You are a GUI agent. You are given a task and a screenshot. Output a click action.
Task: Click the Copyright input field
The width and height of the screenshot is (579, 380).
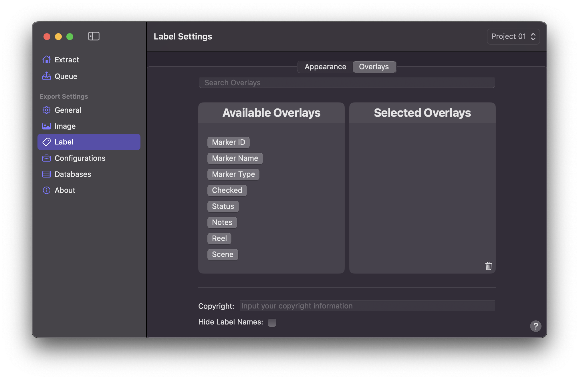pos(367,306)
